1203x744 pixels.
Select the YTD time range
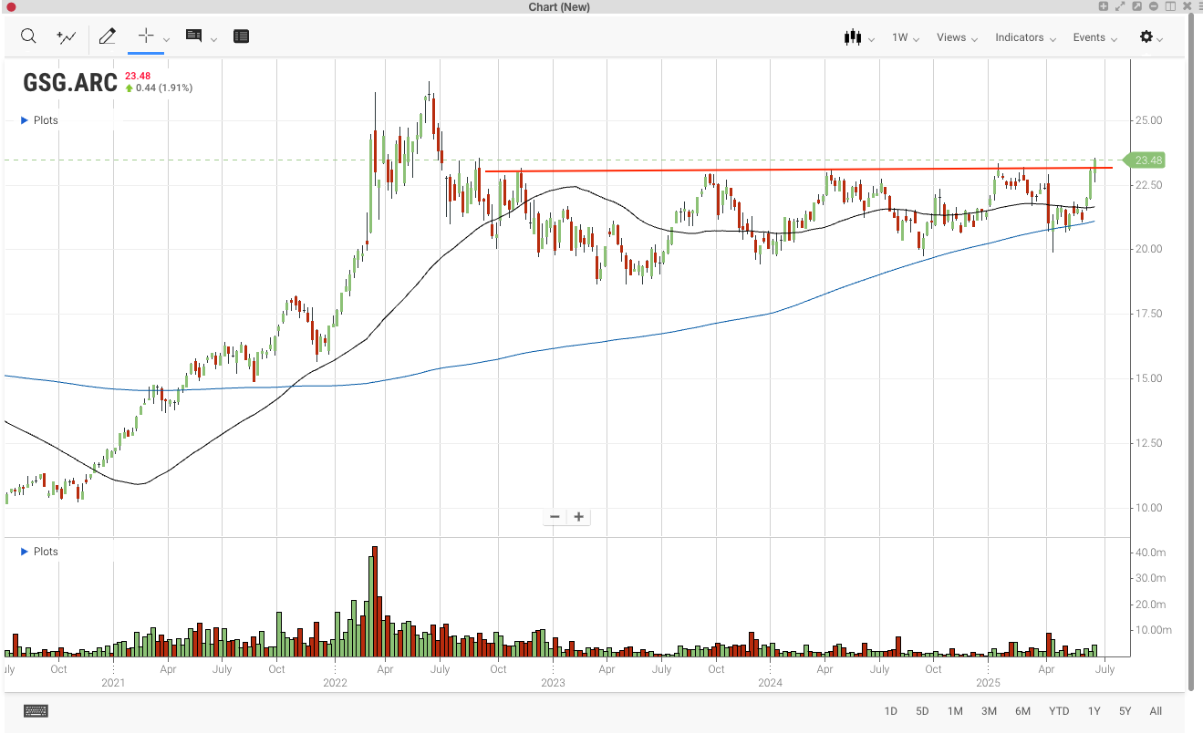pos(1058,711)
